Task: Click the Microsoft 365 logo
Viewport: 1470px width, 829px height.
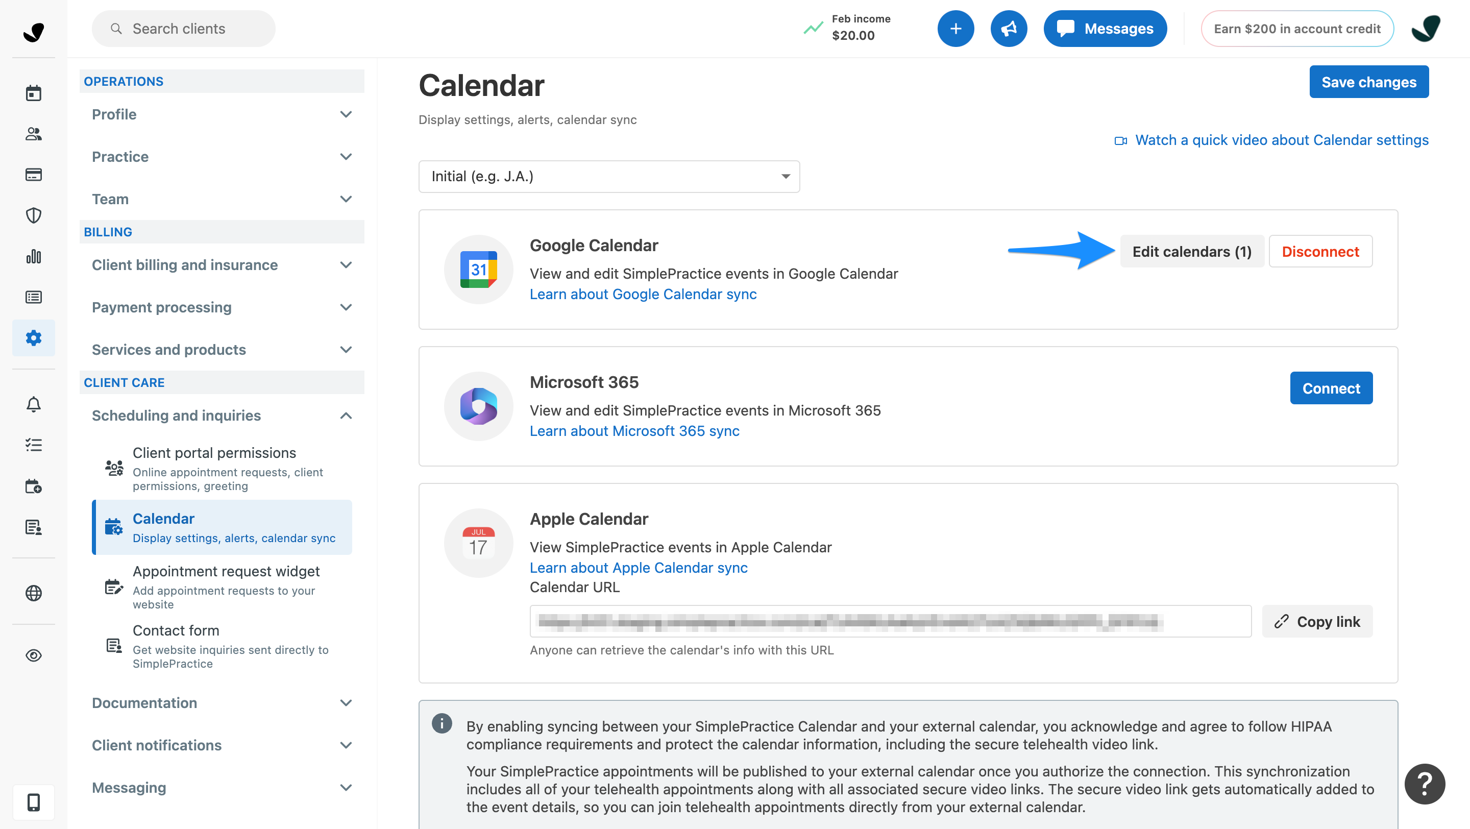Action: 478,406
